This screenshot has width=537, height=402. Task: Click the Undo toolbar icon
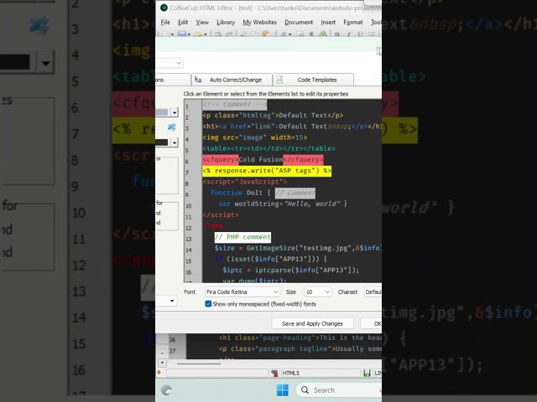point(217,33)
